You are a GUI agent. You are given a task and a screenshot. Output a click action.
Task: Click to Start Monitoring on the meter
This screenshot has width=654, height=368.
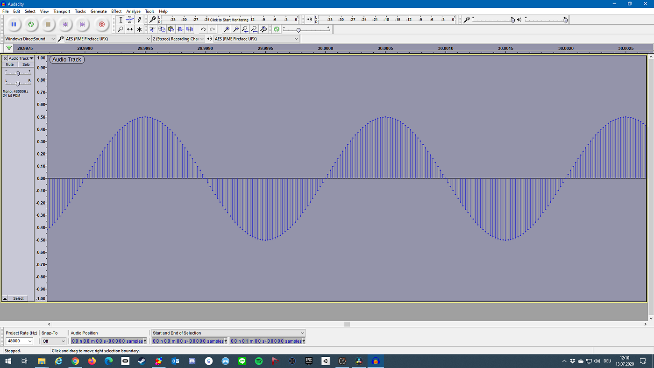pos(229,20)
